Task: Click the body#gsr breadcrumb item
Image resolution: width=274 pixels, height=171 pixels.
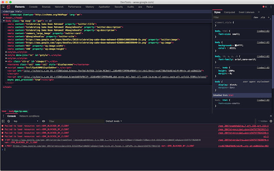Action: coord(18,111)
